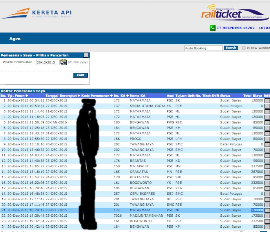Edit row 21 highlighted MATARMAJA booking
This screenshot has width=270, height=232.
tap(267, 210)
